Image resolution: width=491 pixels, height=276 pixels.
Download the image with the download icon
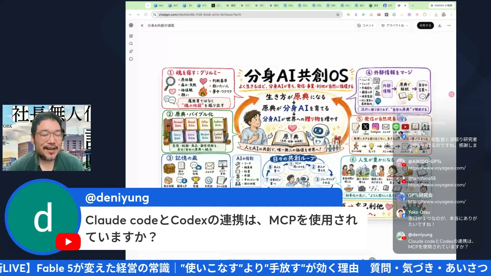(x=440, y=25)
